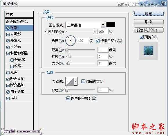Select the 内发光 style row label
Screen dimensions: 168x136
16,47
